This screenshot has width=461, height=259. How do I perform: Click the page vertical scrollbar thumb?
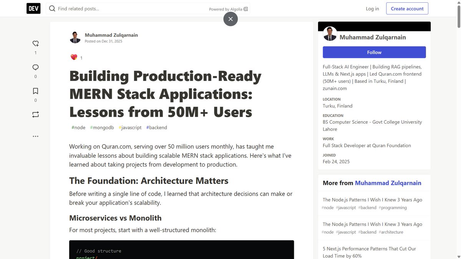pos(458,17)
